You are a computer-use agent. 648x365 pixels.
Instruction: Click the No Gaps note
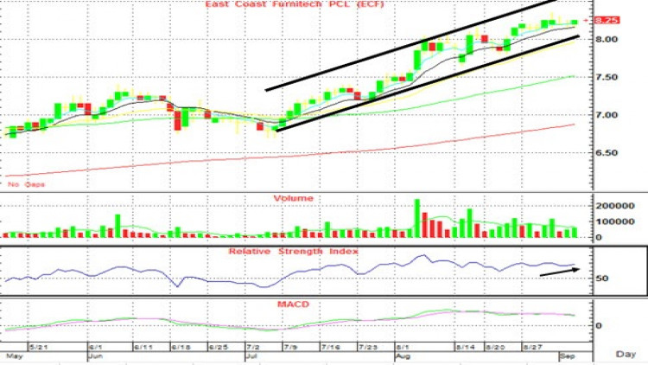tap(26, 184)
